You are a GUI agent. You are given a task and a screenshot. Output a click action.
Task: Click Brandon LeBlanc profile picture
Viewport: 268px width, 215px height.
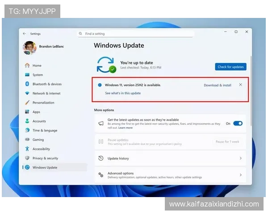coord(29,47)
